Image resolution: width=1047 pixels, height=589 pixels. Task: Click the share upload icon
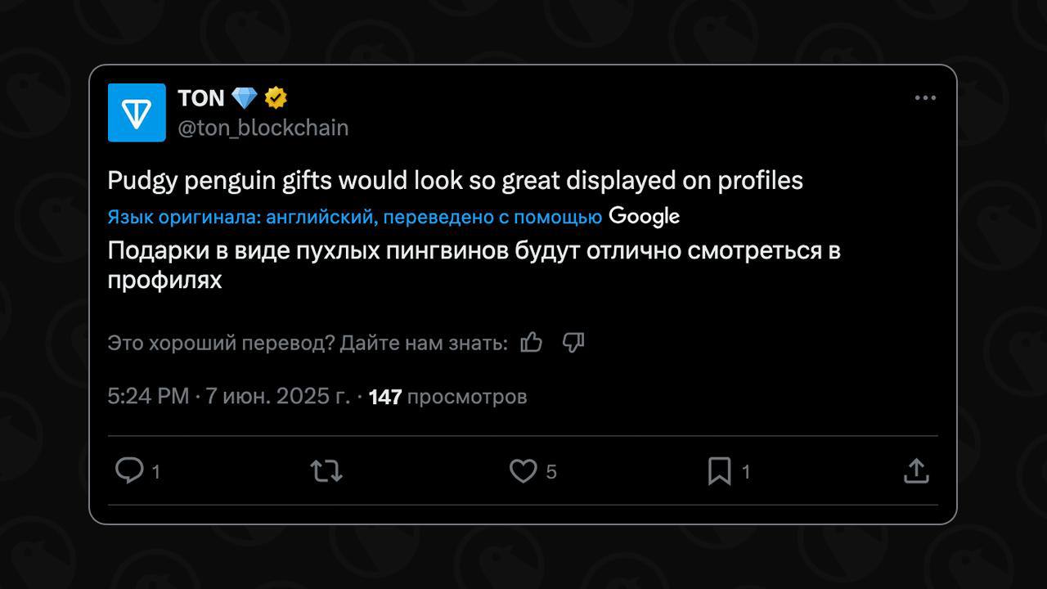pos(916,470)
